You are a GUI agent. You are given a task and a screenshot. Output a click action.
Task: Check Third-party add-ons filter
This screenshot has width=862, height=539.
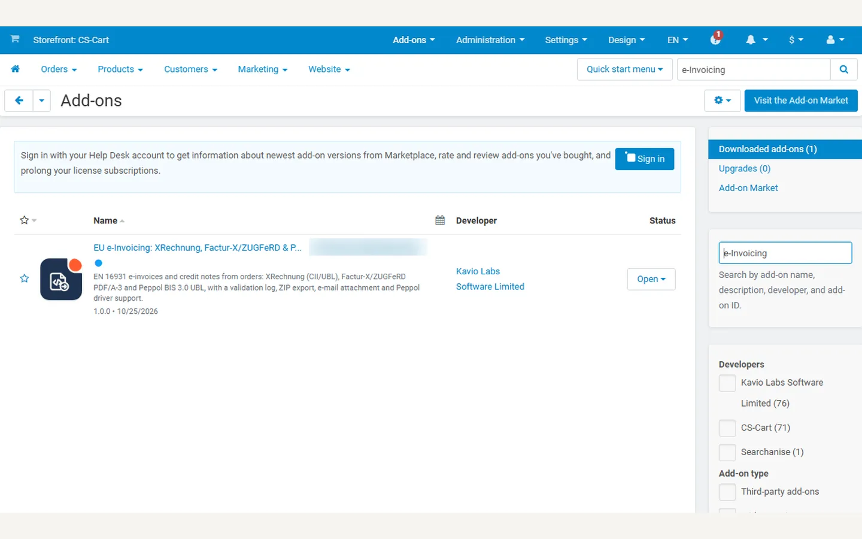(x=727, y=492)
